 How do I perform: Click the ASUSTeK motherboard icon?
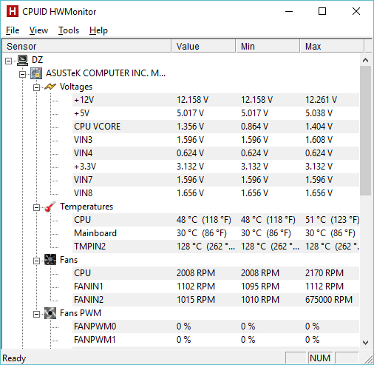click(x=36, y=73)
